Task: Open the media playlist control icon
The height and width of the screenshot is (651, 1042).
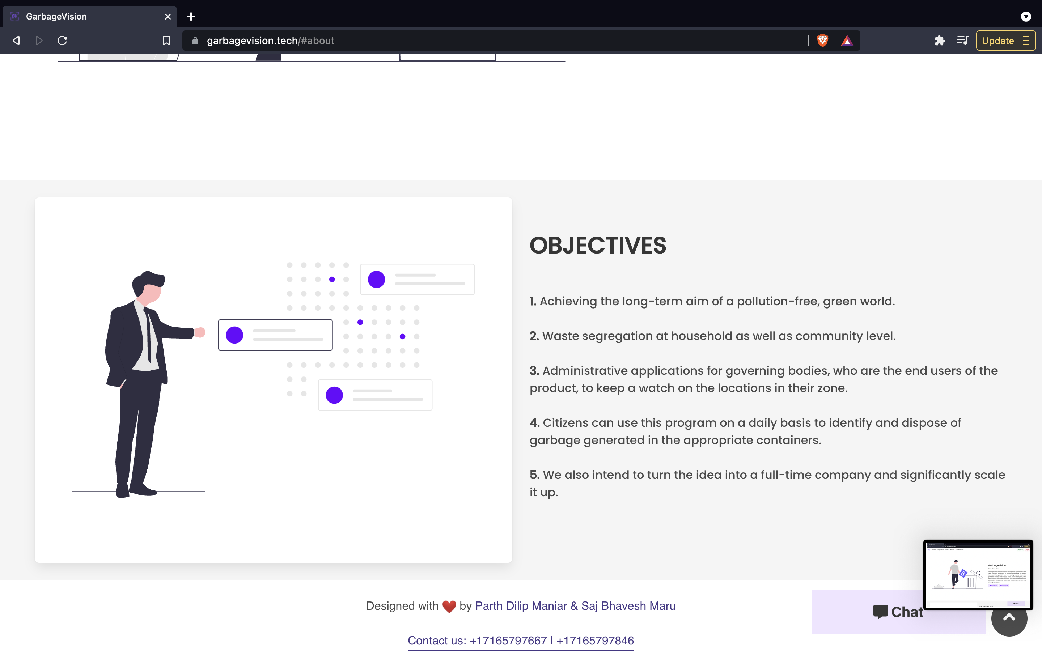Action: click(x=962, y=41)
